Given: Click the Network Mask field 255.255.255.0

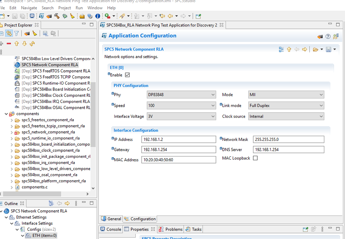Looking at the screenshot, I should 289,139.
